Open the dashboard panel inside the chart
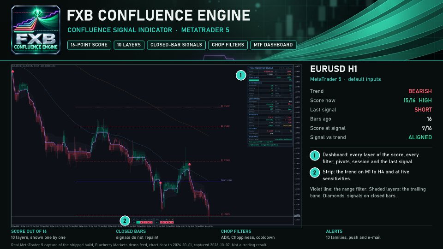 coord(270,106)
